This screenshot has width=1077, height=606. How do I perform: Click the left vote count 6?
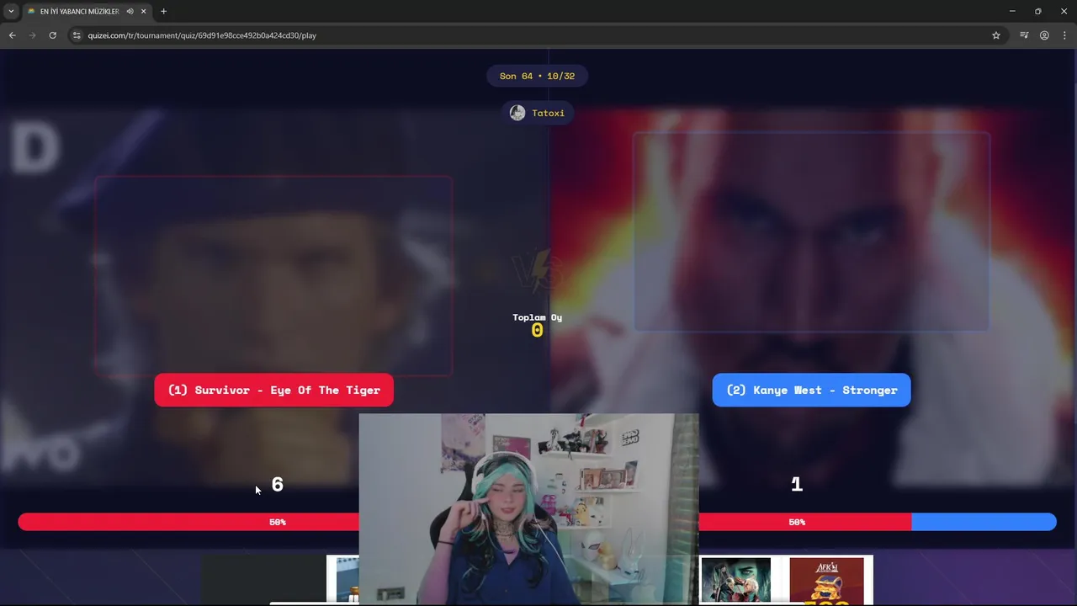[277, 485]
